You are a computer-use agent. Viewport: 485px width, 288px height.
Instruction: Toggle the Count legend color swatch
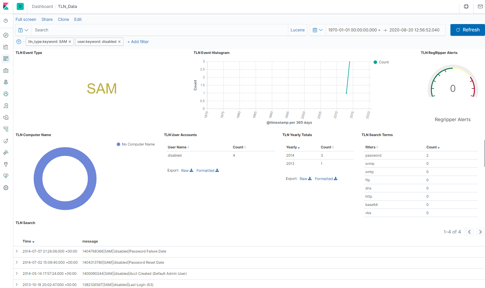[375, 62]
